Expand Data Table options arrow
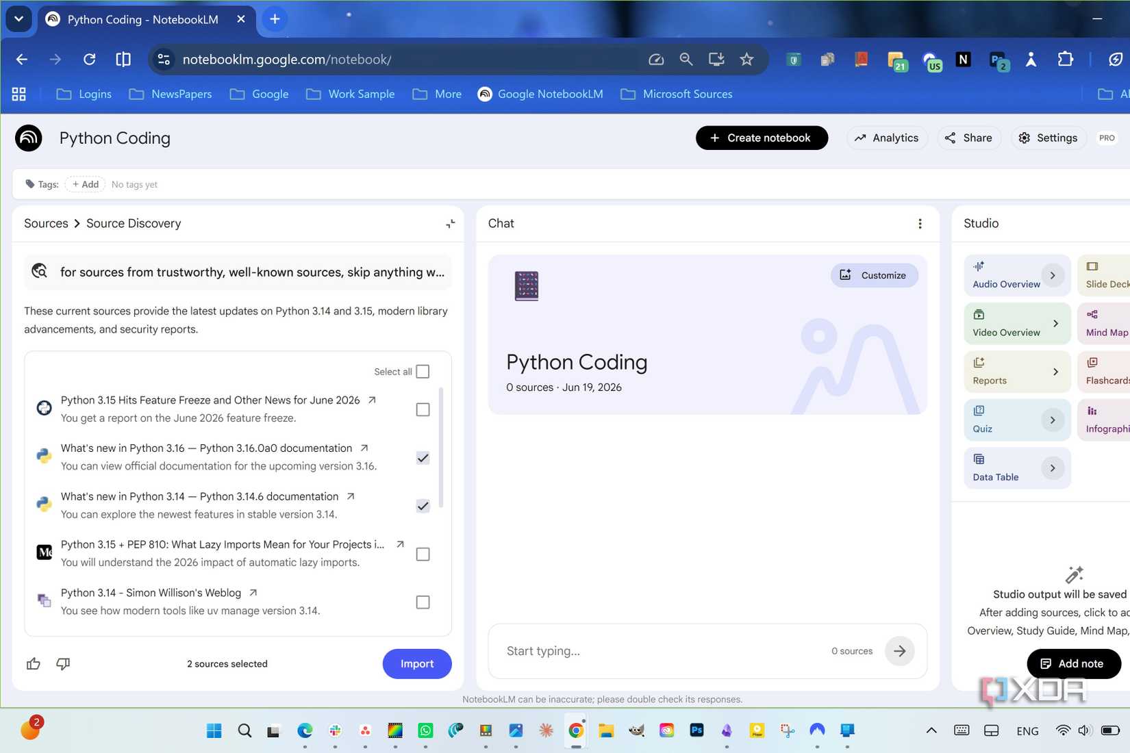Viewport: 1130px width, 753px height. point(1053,468)
